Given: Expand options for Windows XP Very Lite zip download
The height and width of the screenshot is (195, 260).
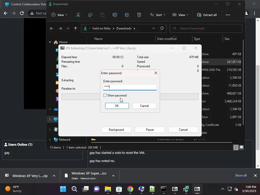Looking at the screenshot, I should coord(54,176).
